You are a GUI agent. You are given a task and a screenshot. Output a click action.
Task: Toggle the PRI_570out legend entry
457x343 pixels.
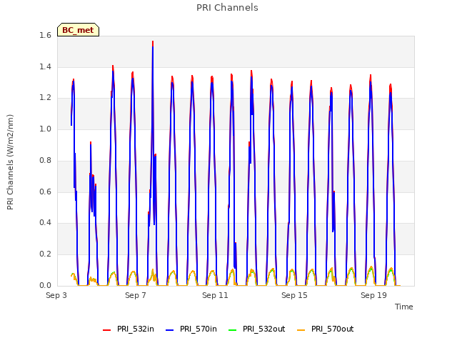pos(326,329)
